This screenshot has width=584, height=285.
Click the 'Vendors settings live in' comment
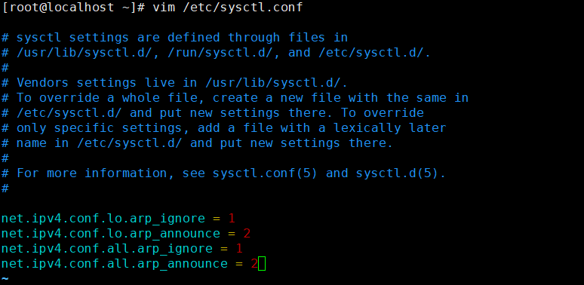coord(175,83)
